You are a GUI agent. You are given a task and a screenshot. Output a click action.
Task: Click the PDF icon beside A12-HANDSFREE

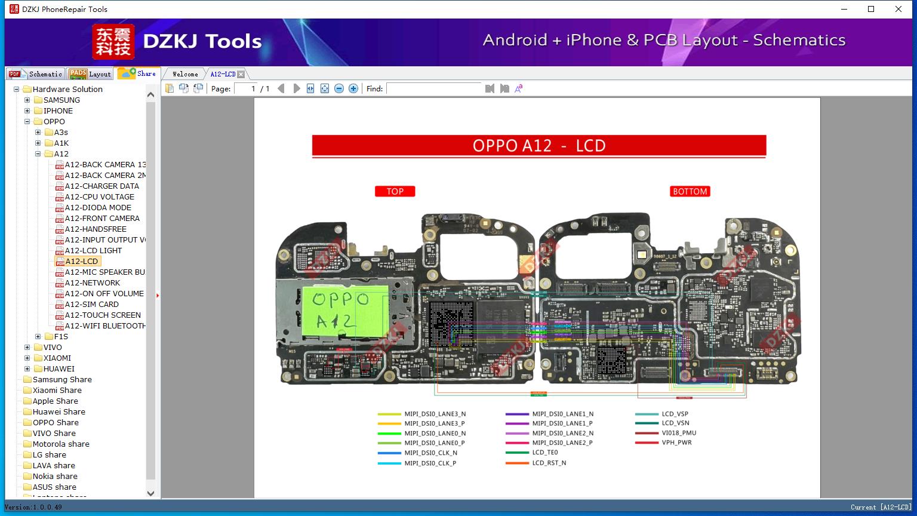tap(60, 229)
